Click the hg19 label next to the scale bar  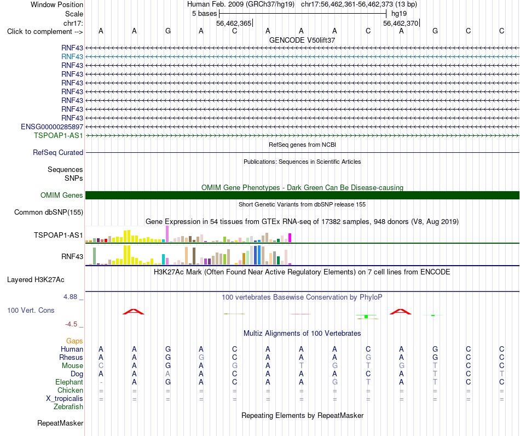pos(399,14)
